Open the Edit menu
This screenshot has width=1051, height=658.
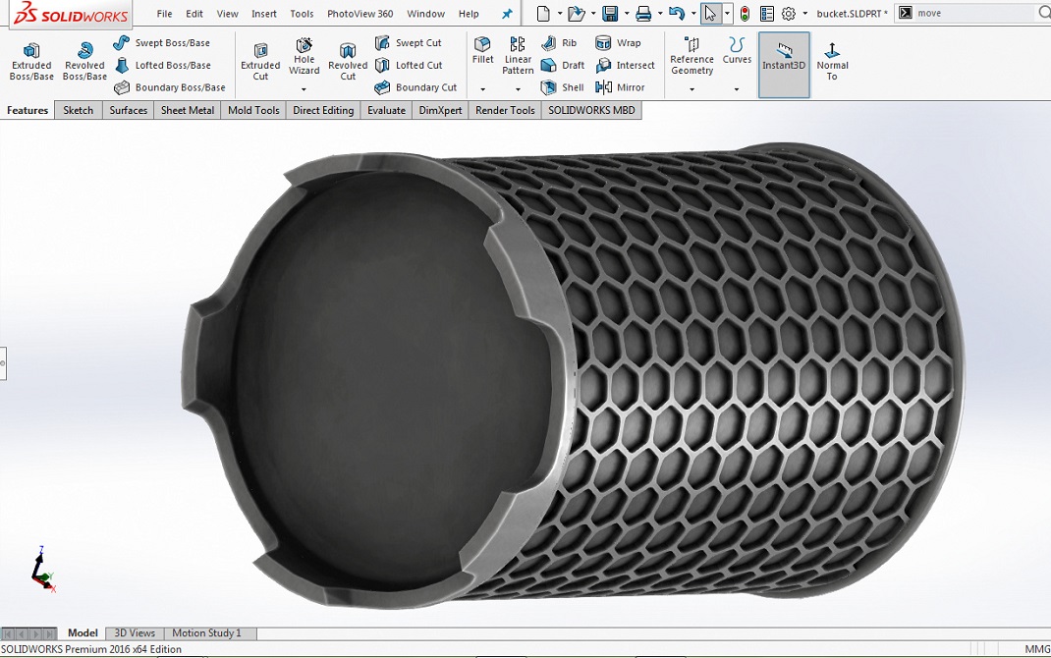[194, 14]
